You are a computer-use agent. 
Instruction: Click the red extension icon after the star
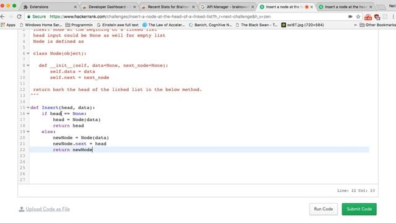coord(368,17)
